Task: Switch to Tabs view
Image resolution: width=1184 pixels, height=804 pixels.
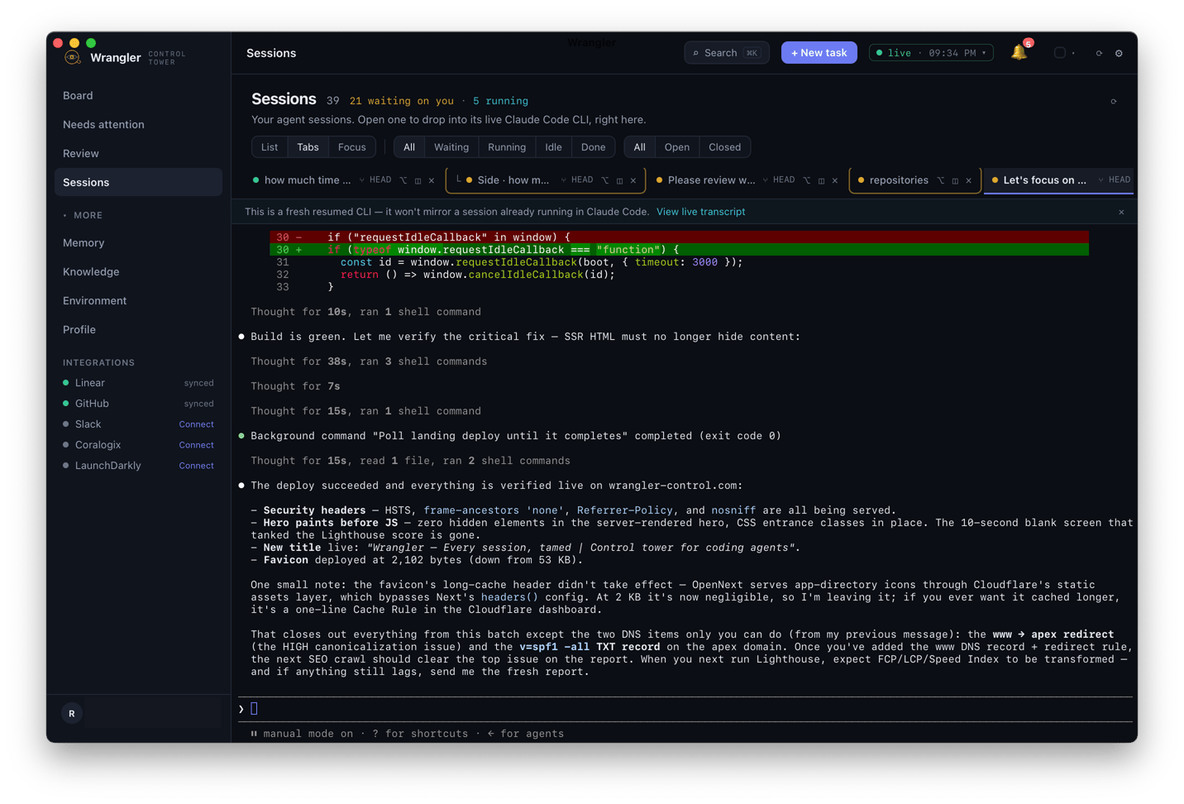Action: click(308, 147)
